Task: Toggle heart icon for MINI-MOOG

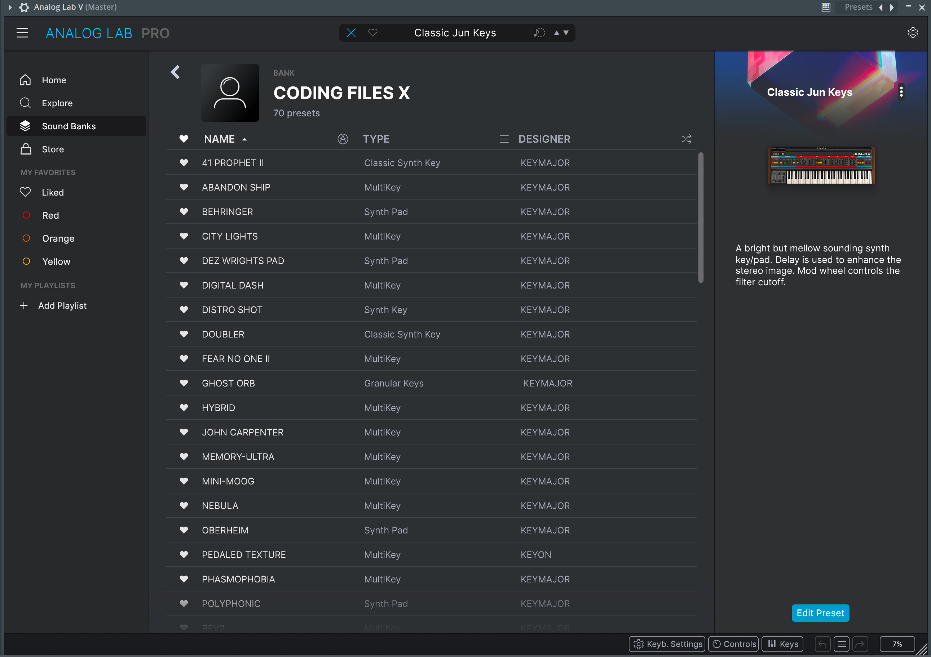Action: (x=184, y=481)
